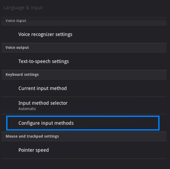Click empty space right of Voice recognizer settings

pyautogui.click(x=120, y=34)
